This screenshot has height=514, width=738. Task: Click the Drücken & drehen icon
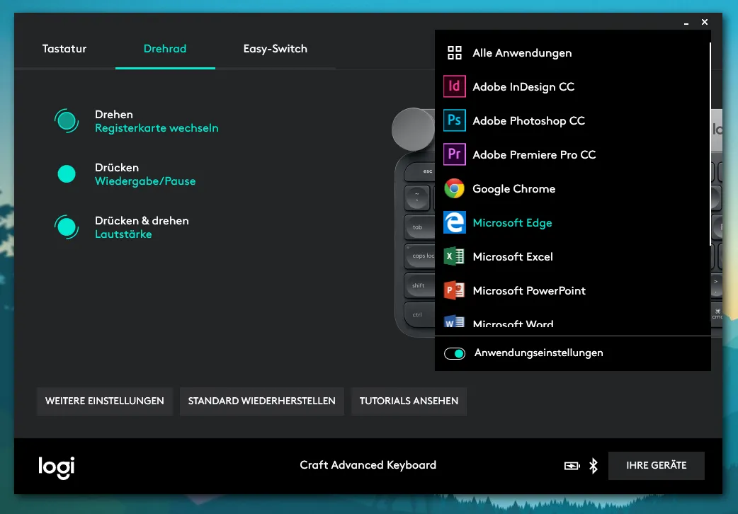[x=67, y=227]
